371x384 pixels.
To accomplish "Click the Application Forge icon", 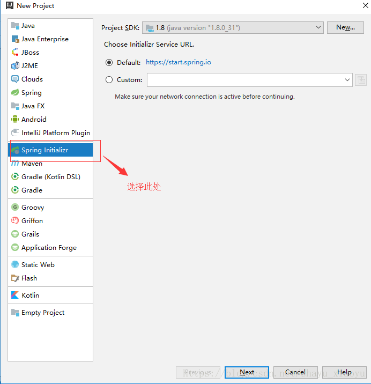I will coord(15,247).
